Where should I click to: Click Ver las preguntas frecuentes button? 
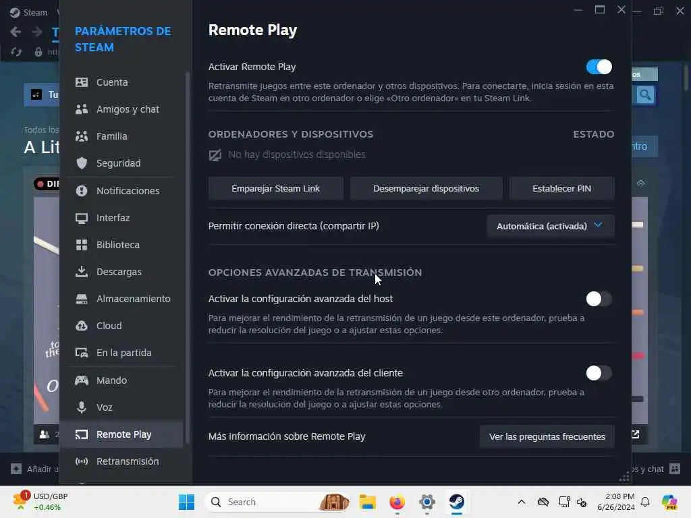pyautogui.click(x=547, y=436)
